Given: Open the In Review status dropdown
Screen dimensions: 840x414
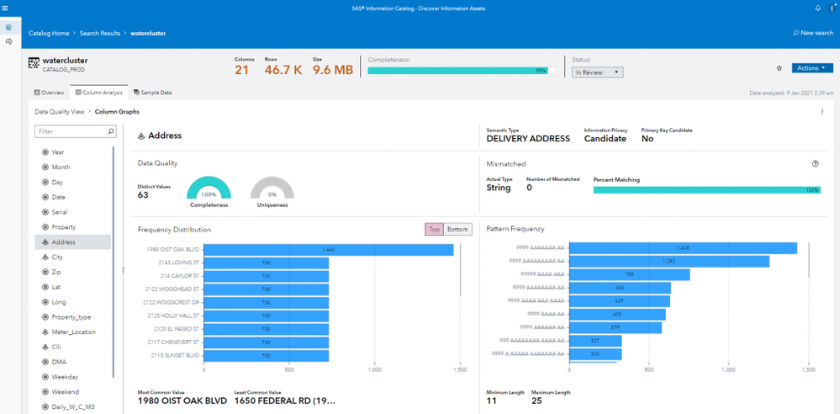Looking at the screenshot, I should [x=598, y=72].
